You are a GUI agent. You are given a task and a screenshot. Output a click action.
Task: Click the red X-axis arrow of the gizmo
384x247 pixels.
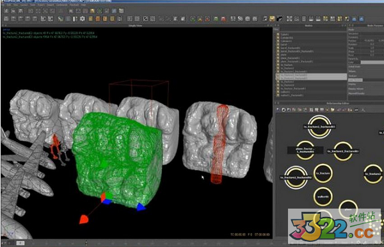[x=83, y=219]
